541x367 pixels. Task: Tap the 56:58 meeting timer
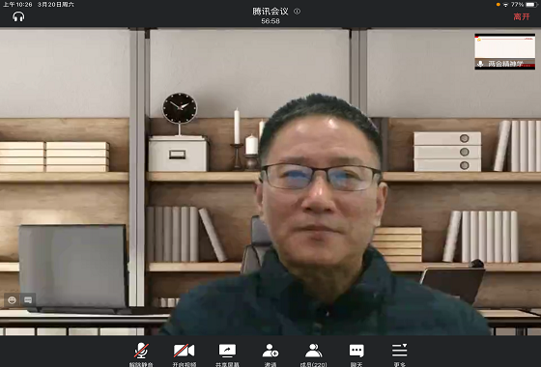[x=270, y=21]
